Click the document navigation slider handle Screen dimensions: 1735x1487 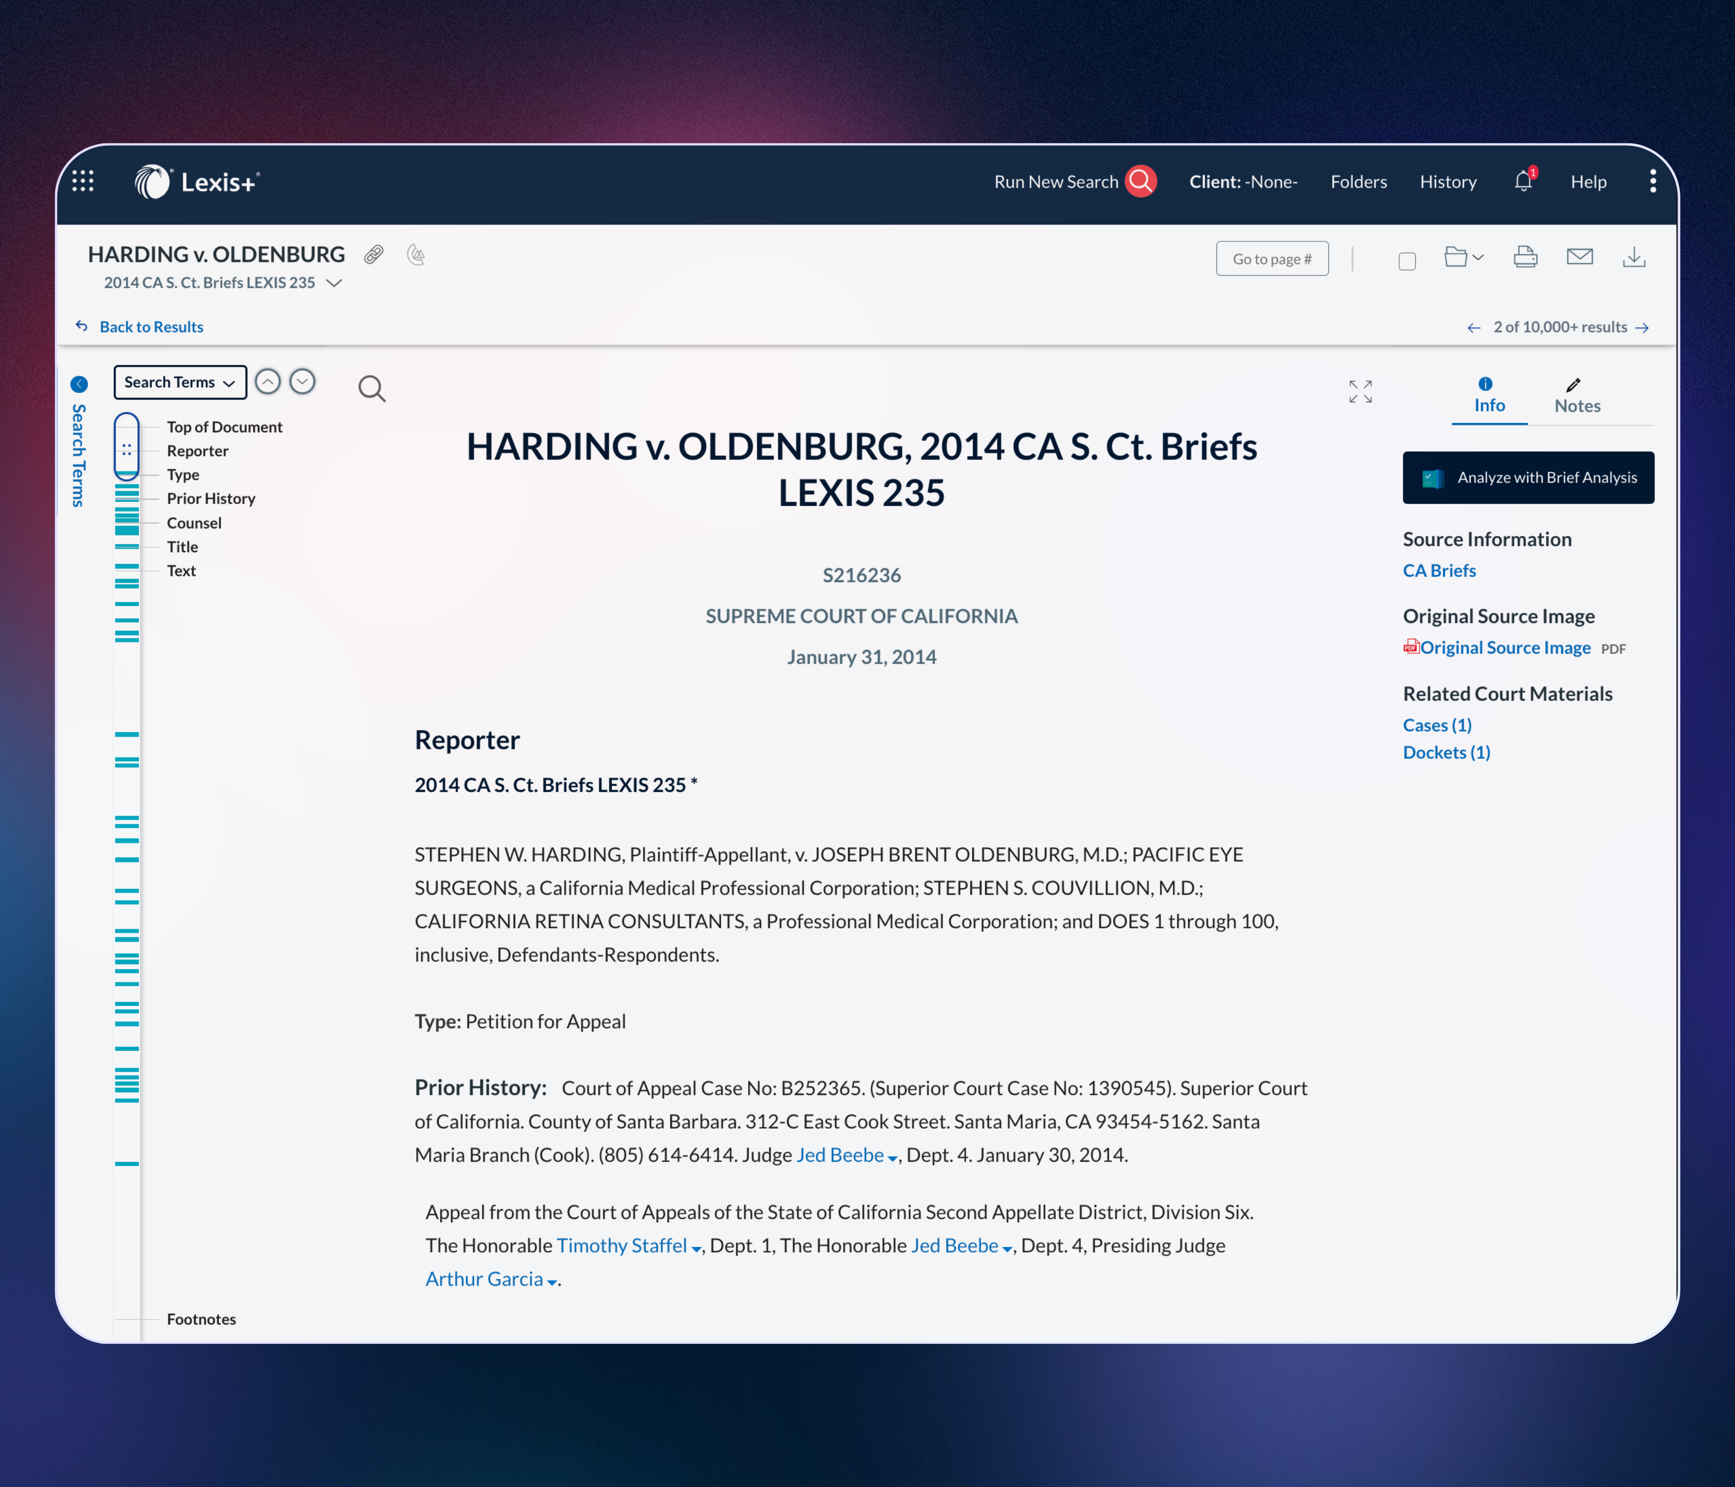126,447
